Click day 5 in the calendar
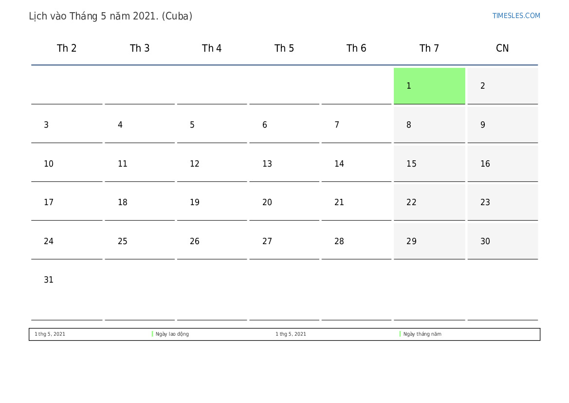This screenshot has width=569, height=403. tap(212, 125)
